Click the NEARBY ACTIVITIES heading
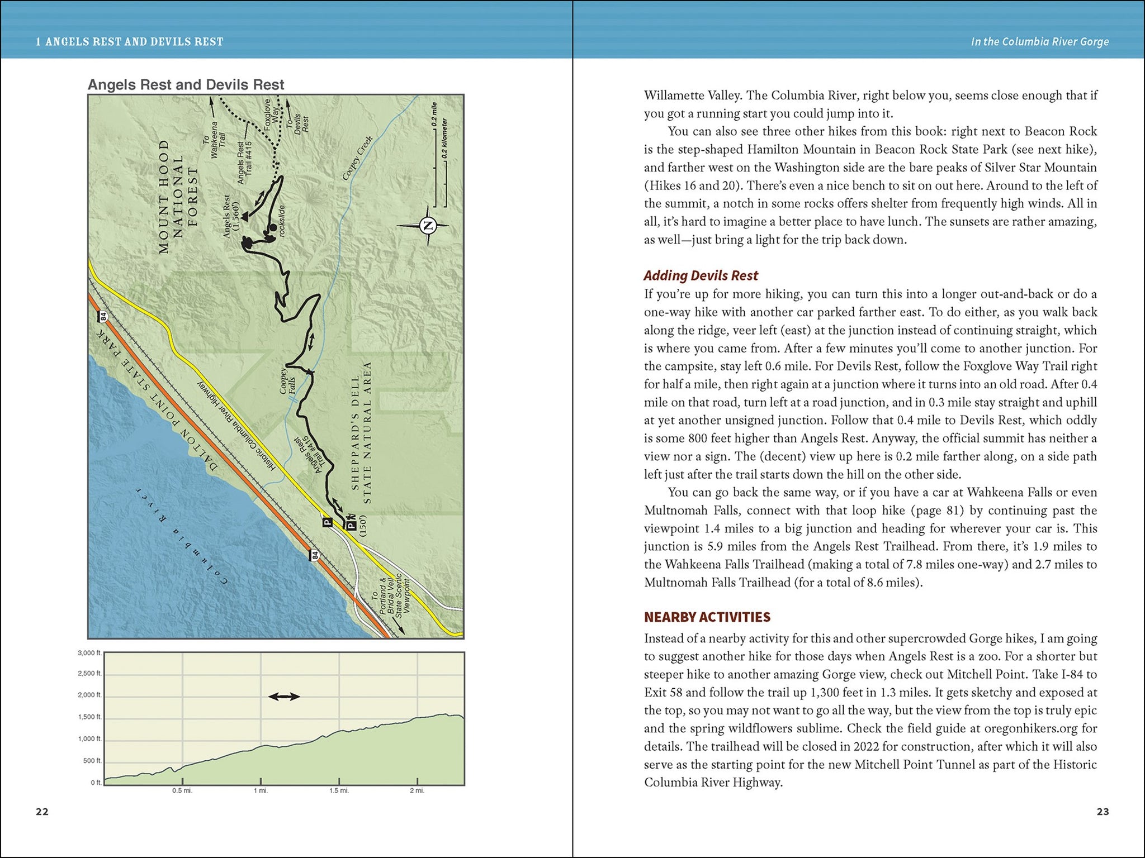The width and height of the screenshot is (1145, 858). pos(707,617)
